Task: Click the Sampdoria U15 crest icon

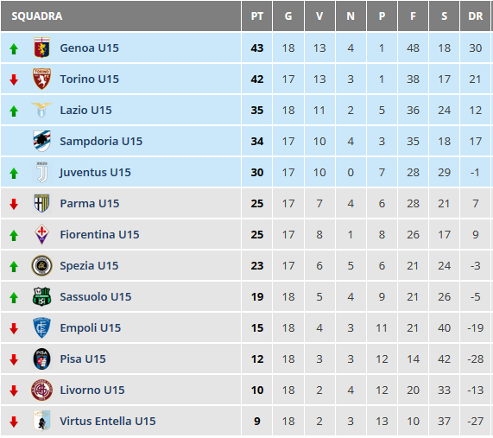Action: click(41, 141)
